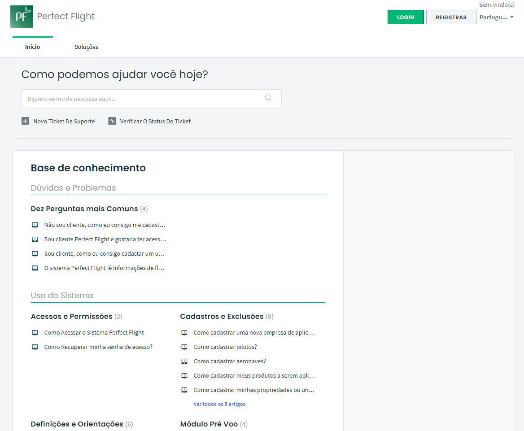Open article 'Como Recuperar minha senha de acesso?'
Image resolution: width=524 pixels, height=431 pixels.
(98, 347)
